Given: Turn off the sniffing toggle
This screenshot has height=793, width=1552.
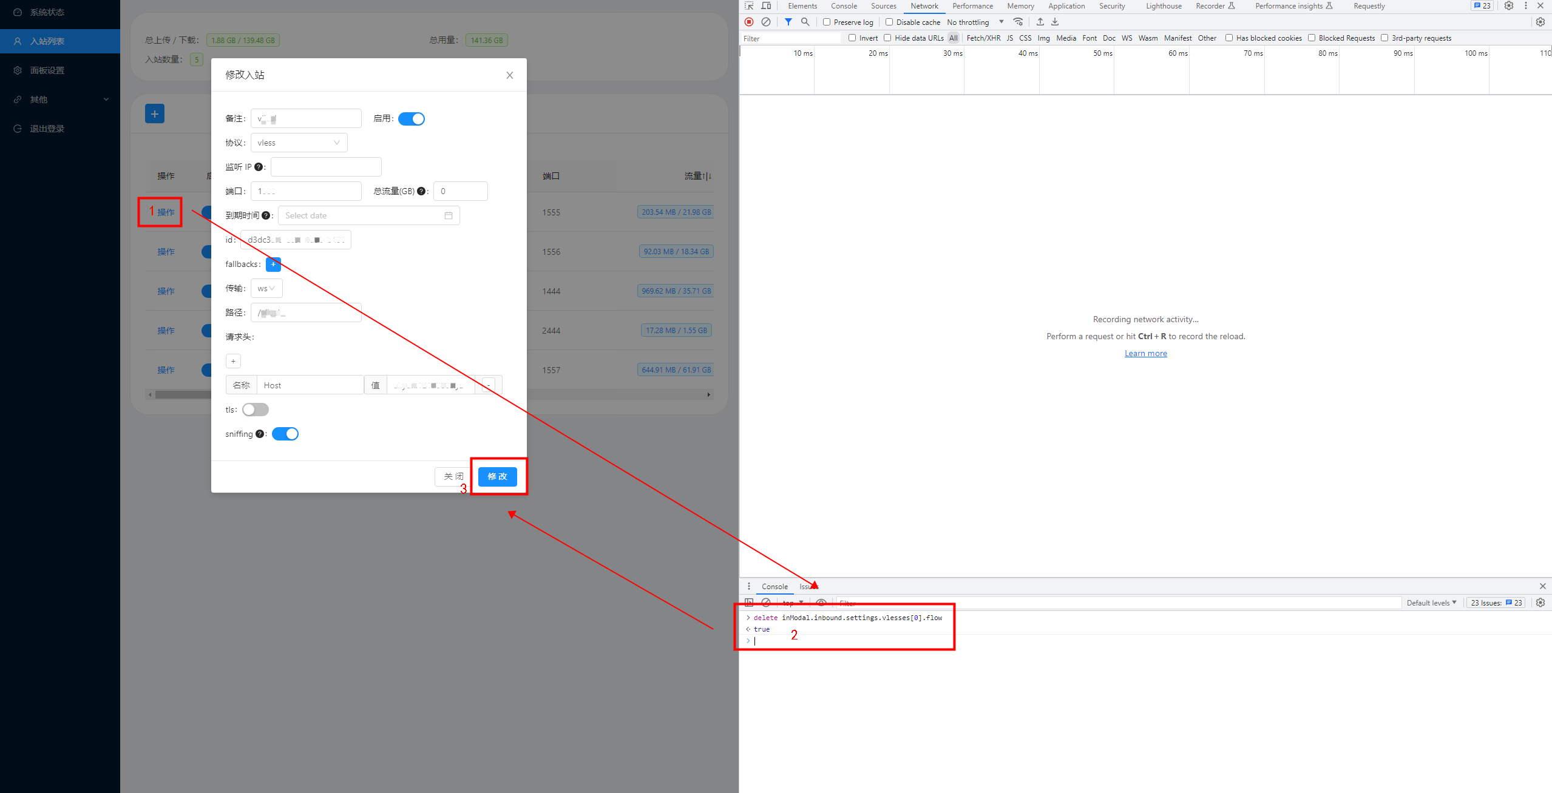Looking at the screenshot, I should (x=285, y=433).
